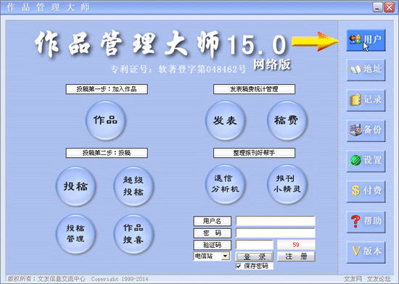
Task: Click the round 投稿管理 button
Action: (x=76, y=234)
